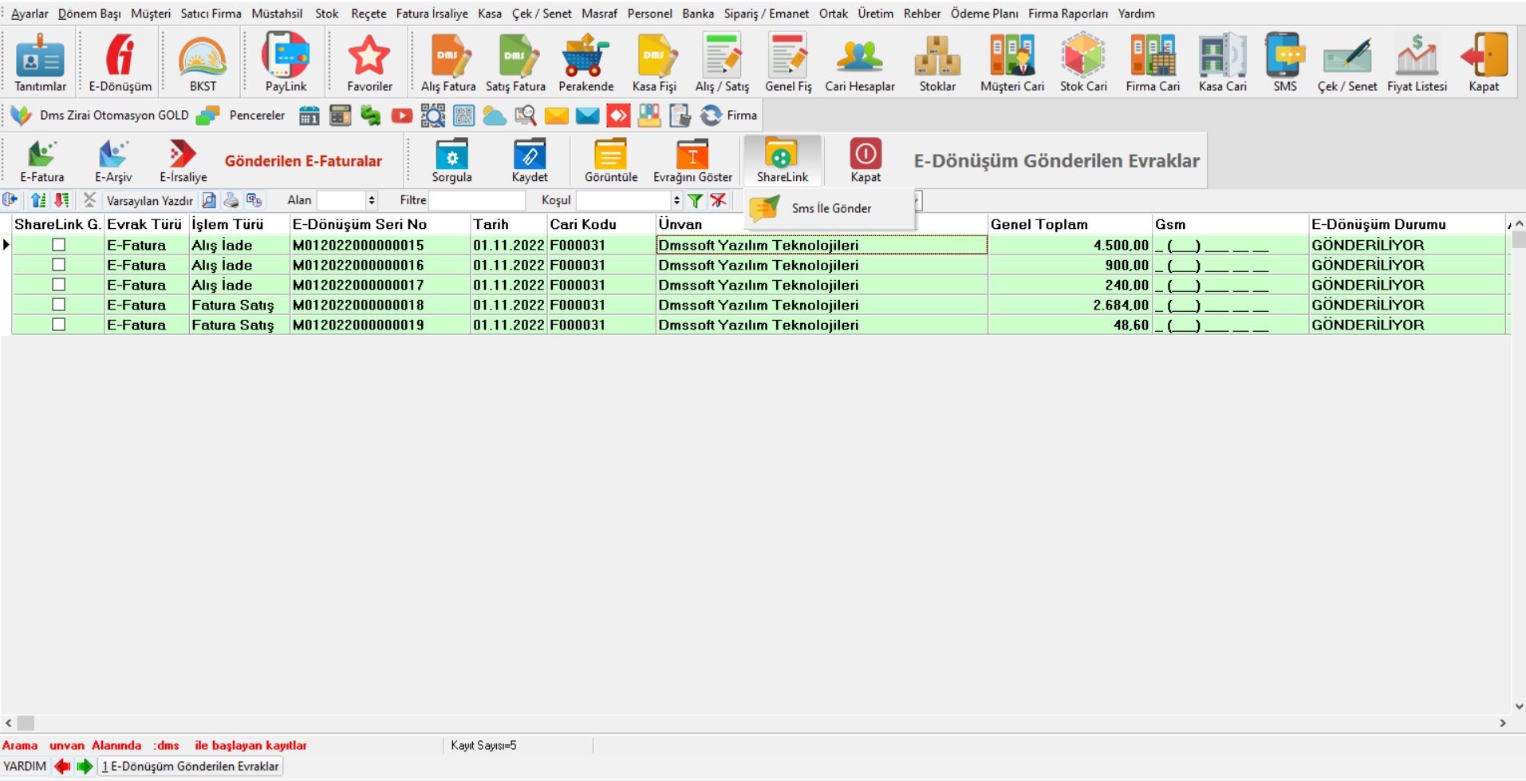Viewport: 1526px width, 781px height.
Task: Check the ShareLink box for invoice M012022000000017
Action: click(x=58, y=285)
